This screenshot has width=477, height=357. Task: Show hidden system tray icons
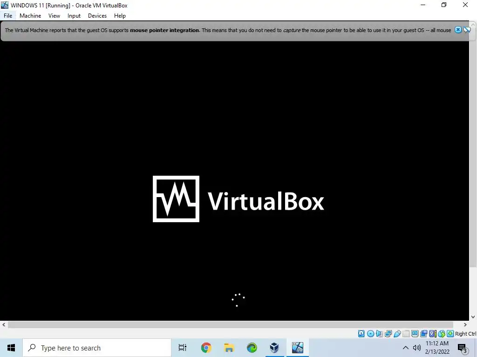pos(406,348)
